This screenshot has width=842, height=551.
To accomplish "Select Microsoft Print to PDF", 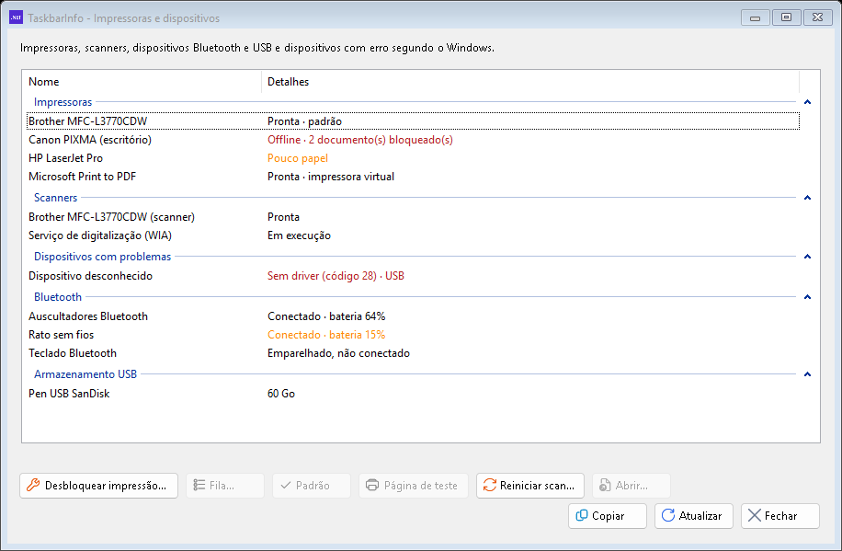I will point(413,177).
